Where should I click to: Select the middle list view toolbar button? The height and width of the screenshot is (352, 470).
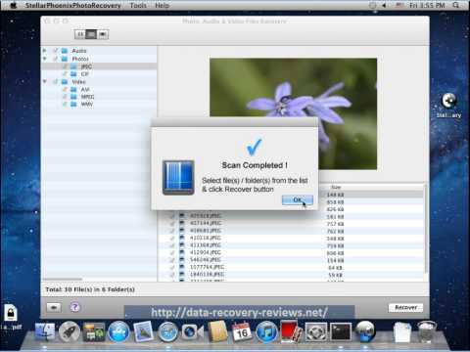91,34
